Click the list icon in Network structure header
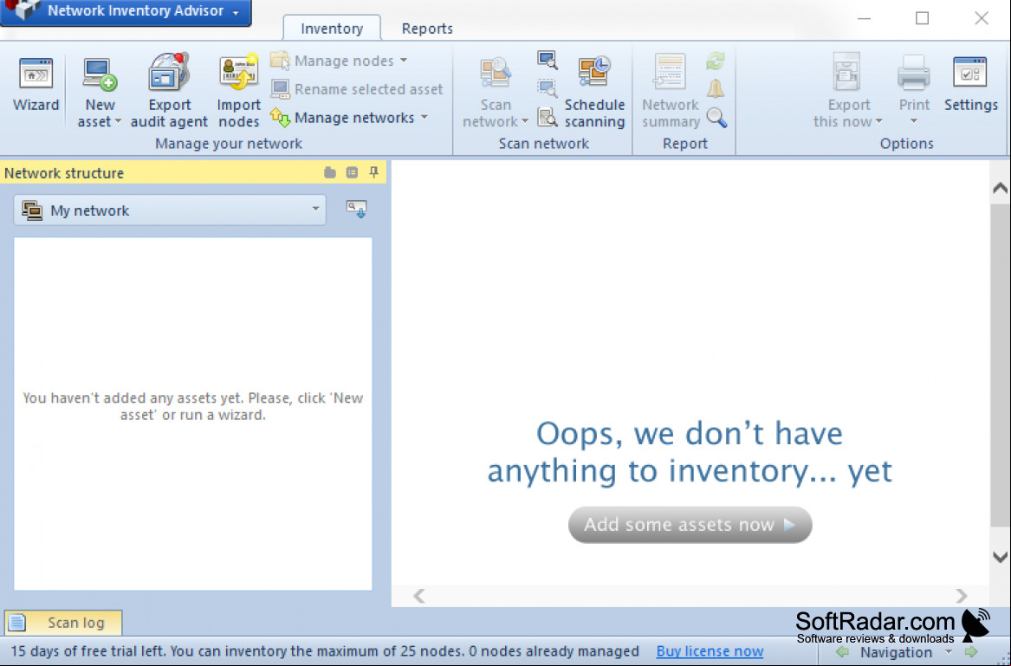The height and width of the screenshot is (666, 1011). (352, 172)
